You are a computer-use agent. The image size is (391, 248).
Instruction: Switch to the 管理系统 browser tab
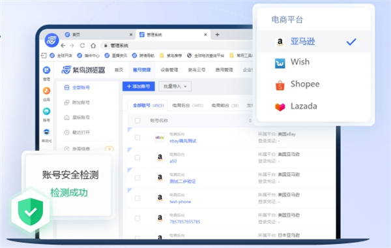[x=173, y=35]
